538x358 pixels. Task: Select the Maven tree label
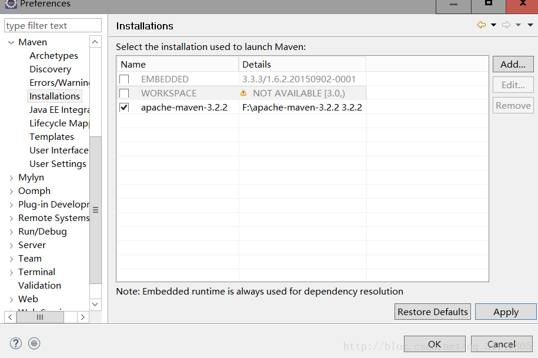pyautogui.click(x=32, y=42)
